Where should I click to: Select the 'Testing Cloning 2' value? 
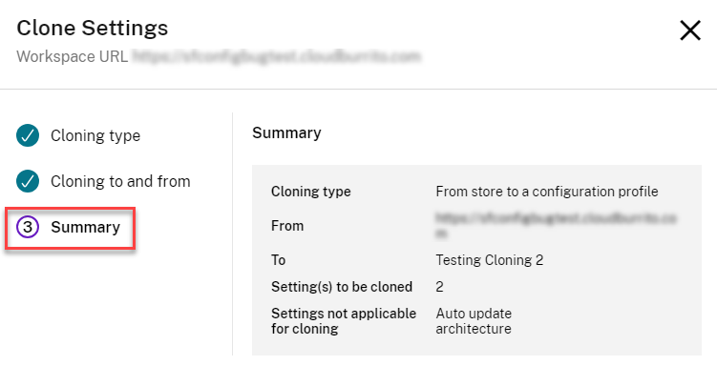point(488,259)
